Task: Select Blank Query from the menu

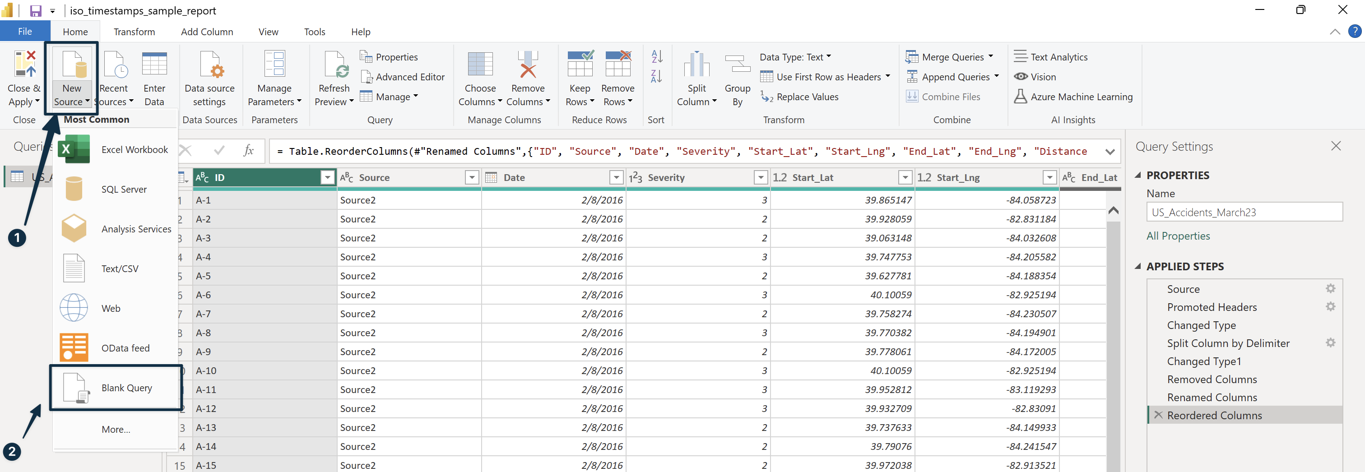Action: pyautogui.click(x=126, y=387)
